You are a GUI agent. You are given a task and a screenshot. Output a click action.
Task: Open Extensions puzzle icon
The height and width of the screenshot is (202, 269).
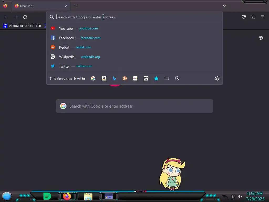253,17
